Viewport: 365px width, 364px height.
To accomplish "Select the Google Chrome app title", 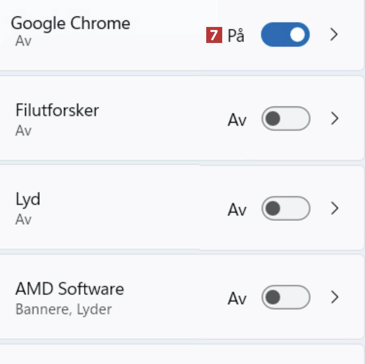I will click(x=70, y=23).
